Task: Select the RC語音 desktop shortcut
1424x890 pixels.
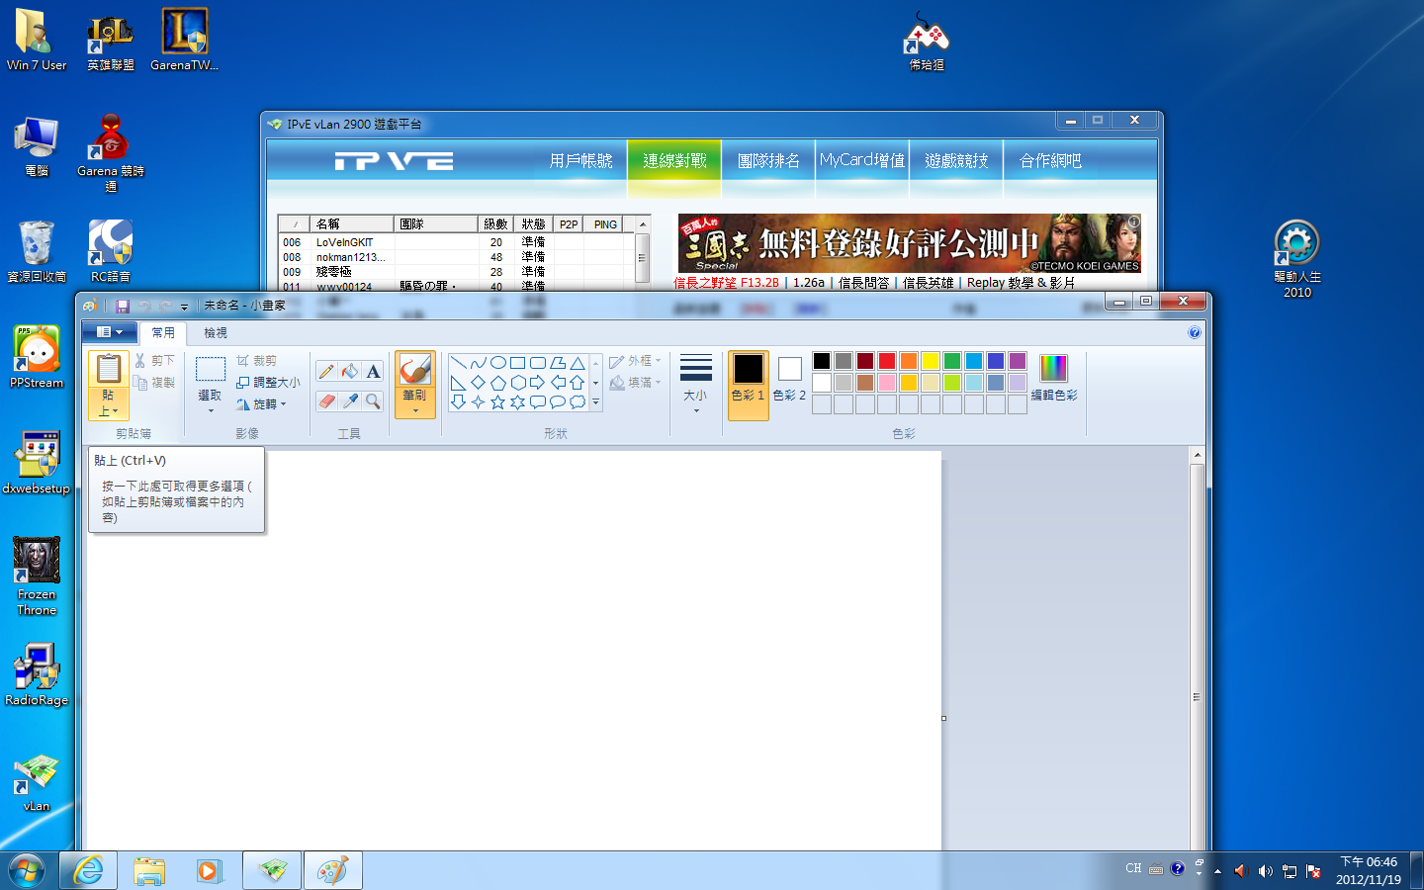Action: [111, 251]
